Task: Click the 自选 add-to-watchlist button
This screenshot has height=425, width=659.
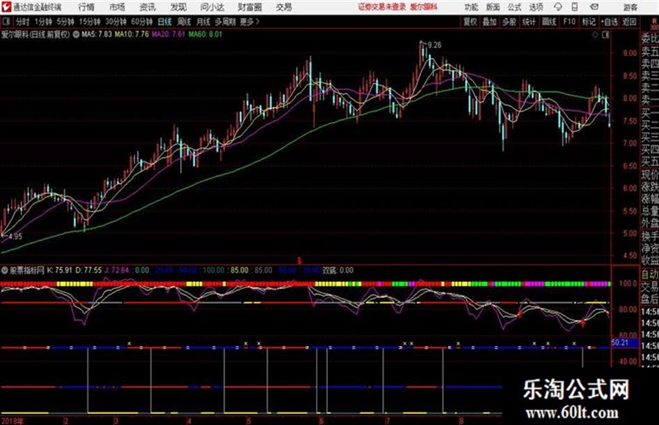Action: [609, 22]
